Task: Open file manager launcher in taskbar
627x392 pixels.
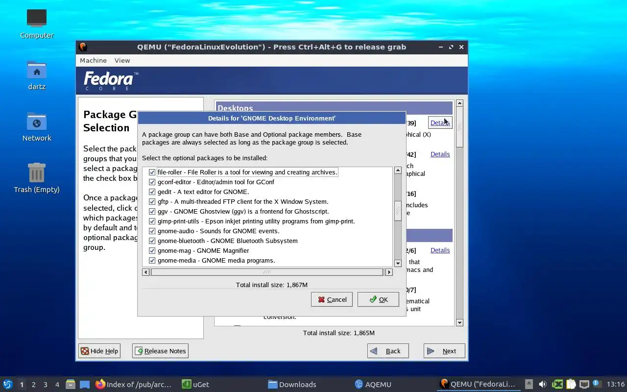Action: (x=71, y=384)
